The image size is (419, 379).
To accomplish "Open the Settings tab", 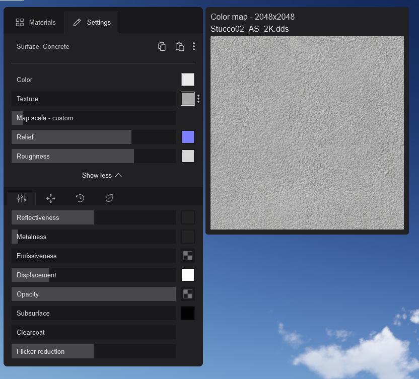I will [x=91, y=22].
